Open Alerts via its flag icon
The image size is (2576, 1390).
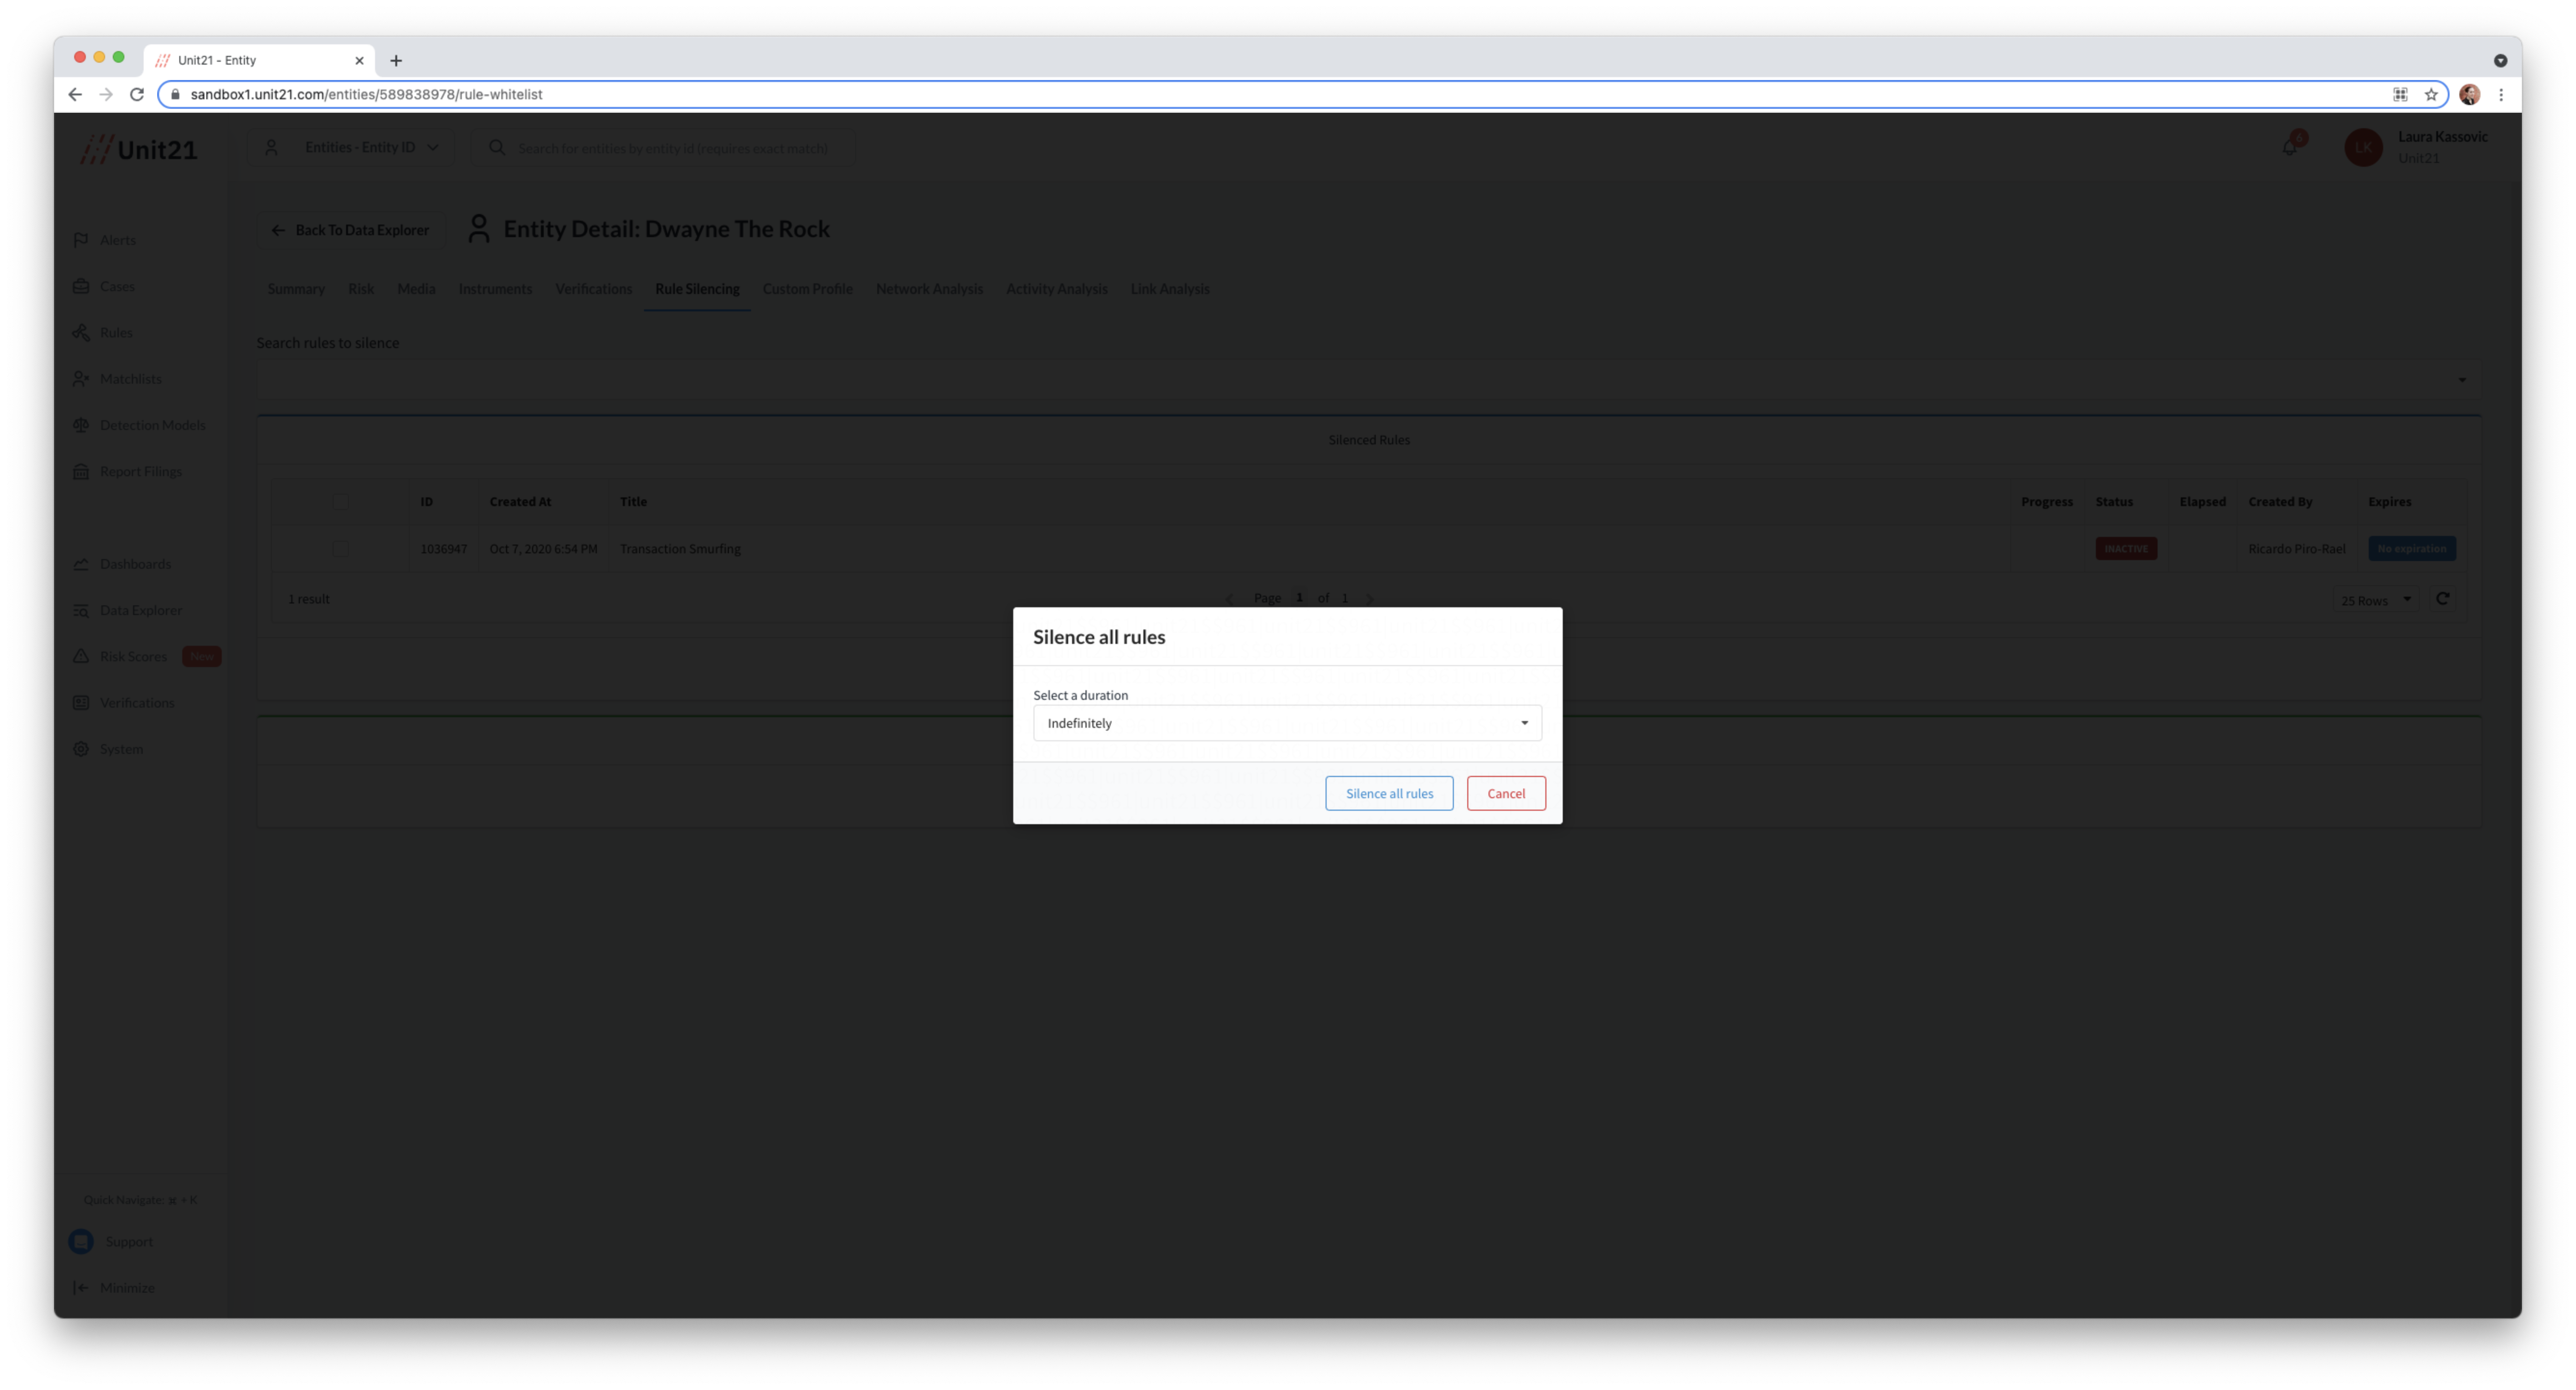81,240
